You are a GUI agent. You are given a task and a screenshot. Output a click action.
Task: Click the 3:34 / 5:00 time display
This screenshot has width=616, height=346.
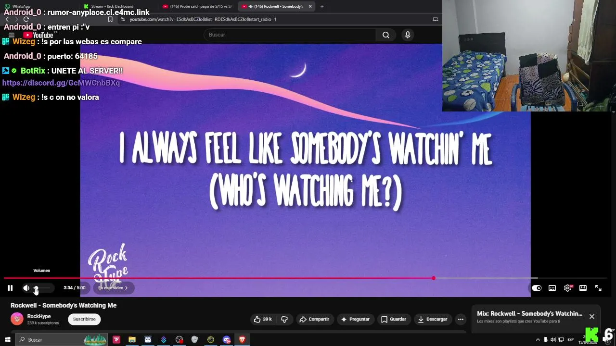coord(74,288)
